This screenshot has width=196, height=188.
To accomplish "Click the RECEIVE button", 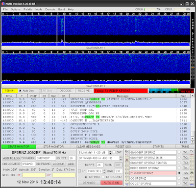I will click(x=84, y=91).
